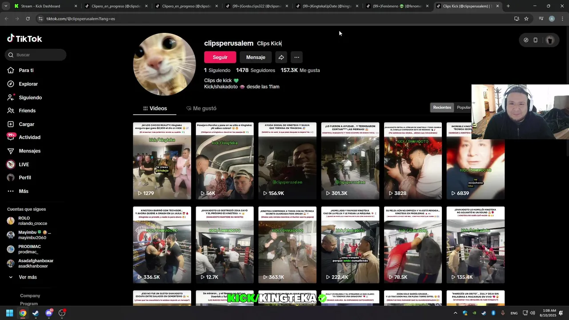
Task: Reload the page
Action: (x=28, y=19)
